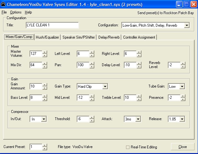Click the Current Preset number field

coord(36,147)
